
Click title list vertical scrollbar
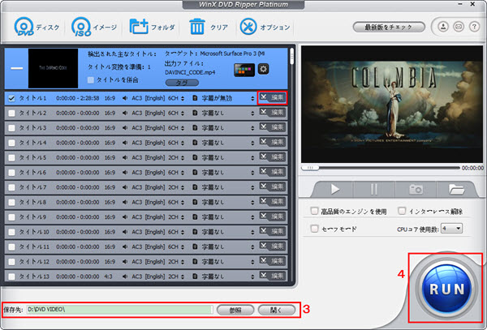pyautogui.click(x=291, y=56)
